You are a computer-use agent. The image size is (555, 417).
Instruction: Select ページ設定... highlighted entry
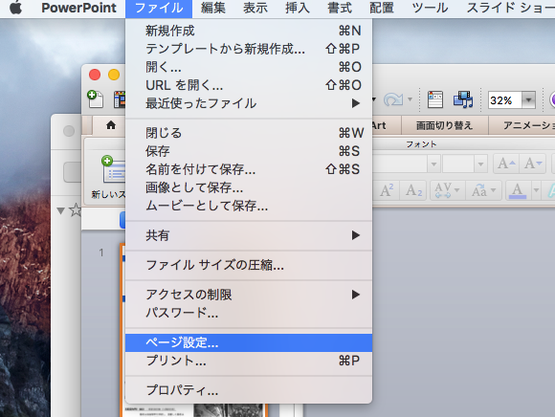[249, 342]
